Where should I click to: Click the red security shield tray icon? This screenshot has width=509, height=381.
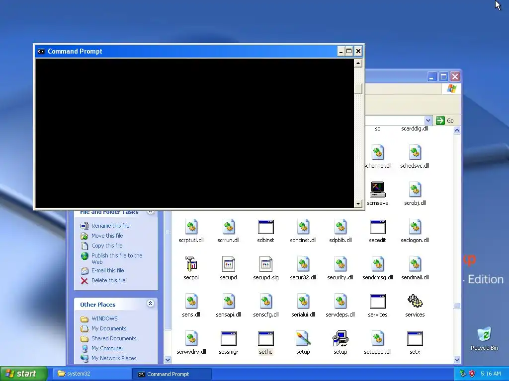pos(472,374)
